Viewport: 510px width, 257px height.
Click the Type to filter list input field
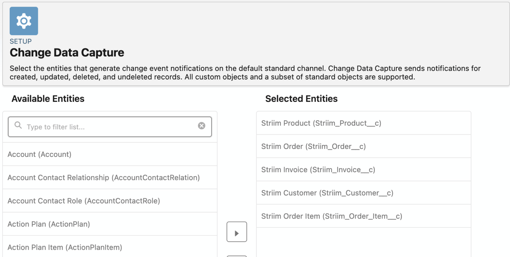point(110,126)
